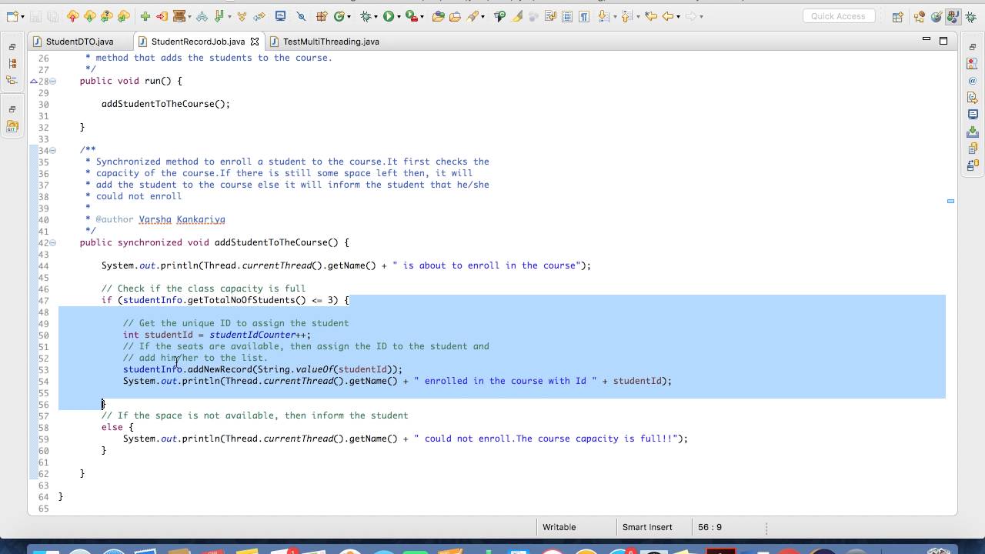Collapse the run() method fold at line 28
985x554 pixels.
53,81
